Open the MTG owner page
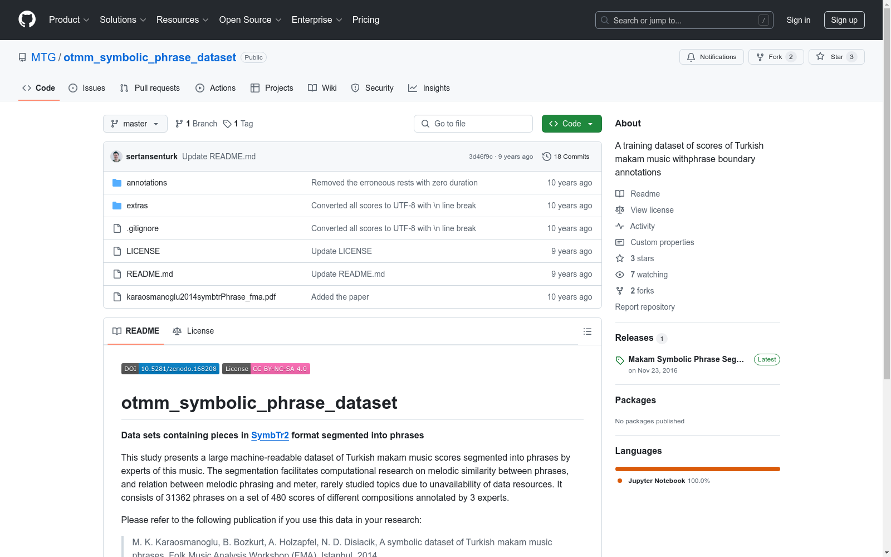This screenshot has height=557, width=891. click(x=43, y=57)
